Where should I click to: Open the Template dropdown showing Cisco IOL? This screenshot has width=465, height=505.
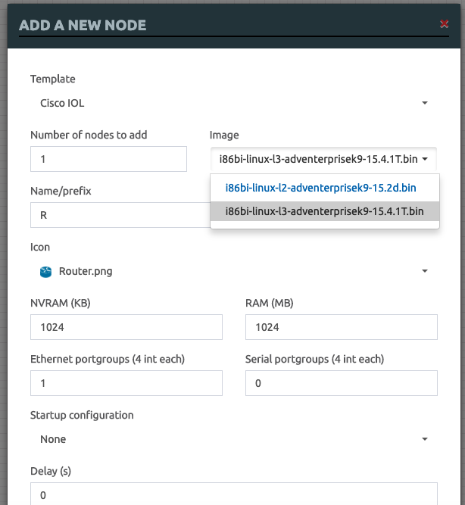coord(233,103)
